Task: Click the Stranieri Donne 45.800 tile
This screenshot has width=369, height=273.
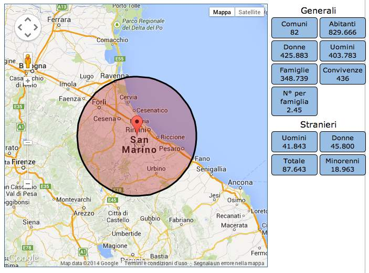Action: click(343, 142)
